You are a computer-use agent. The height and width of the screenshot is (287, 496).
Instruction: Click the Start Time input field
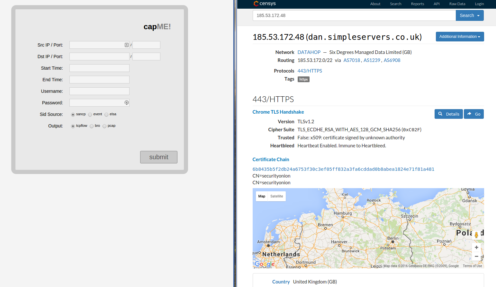[x=99, y=68]
